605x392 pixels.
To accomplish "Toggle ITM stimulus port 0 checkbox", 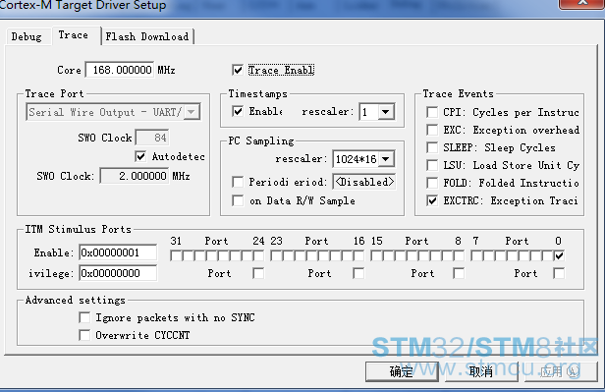I will [x=559, y=255].
